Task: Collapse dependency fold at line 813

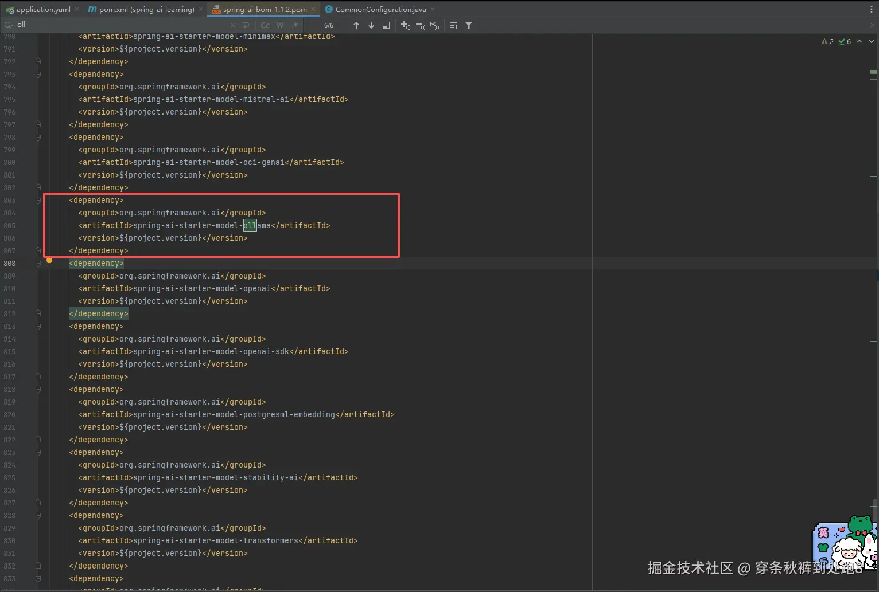Action: (x=38, y=326)
